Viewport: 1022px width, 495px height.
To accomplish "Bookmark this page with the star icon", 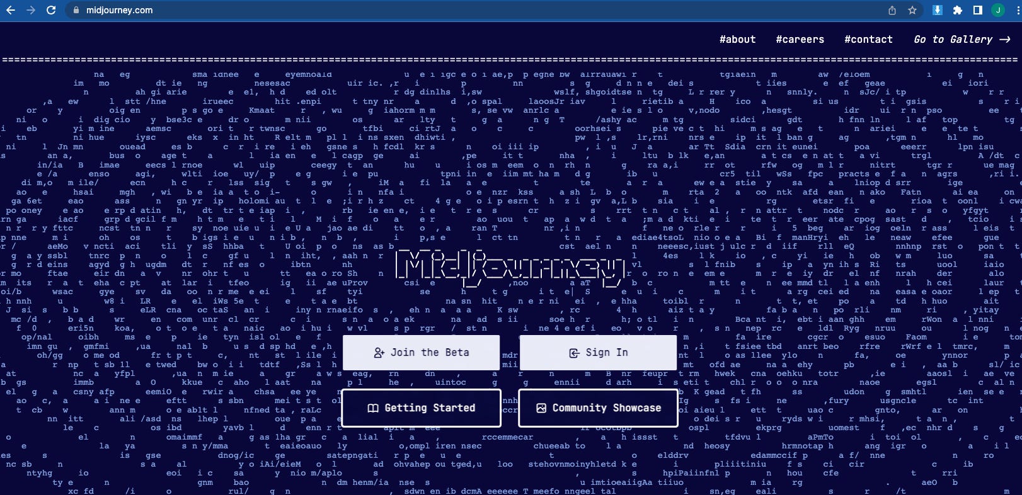I will (x=912, y=10).
